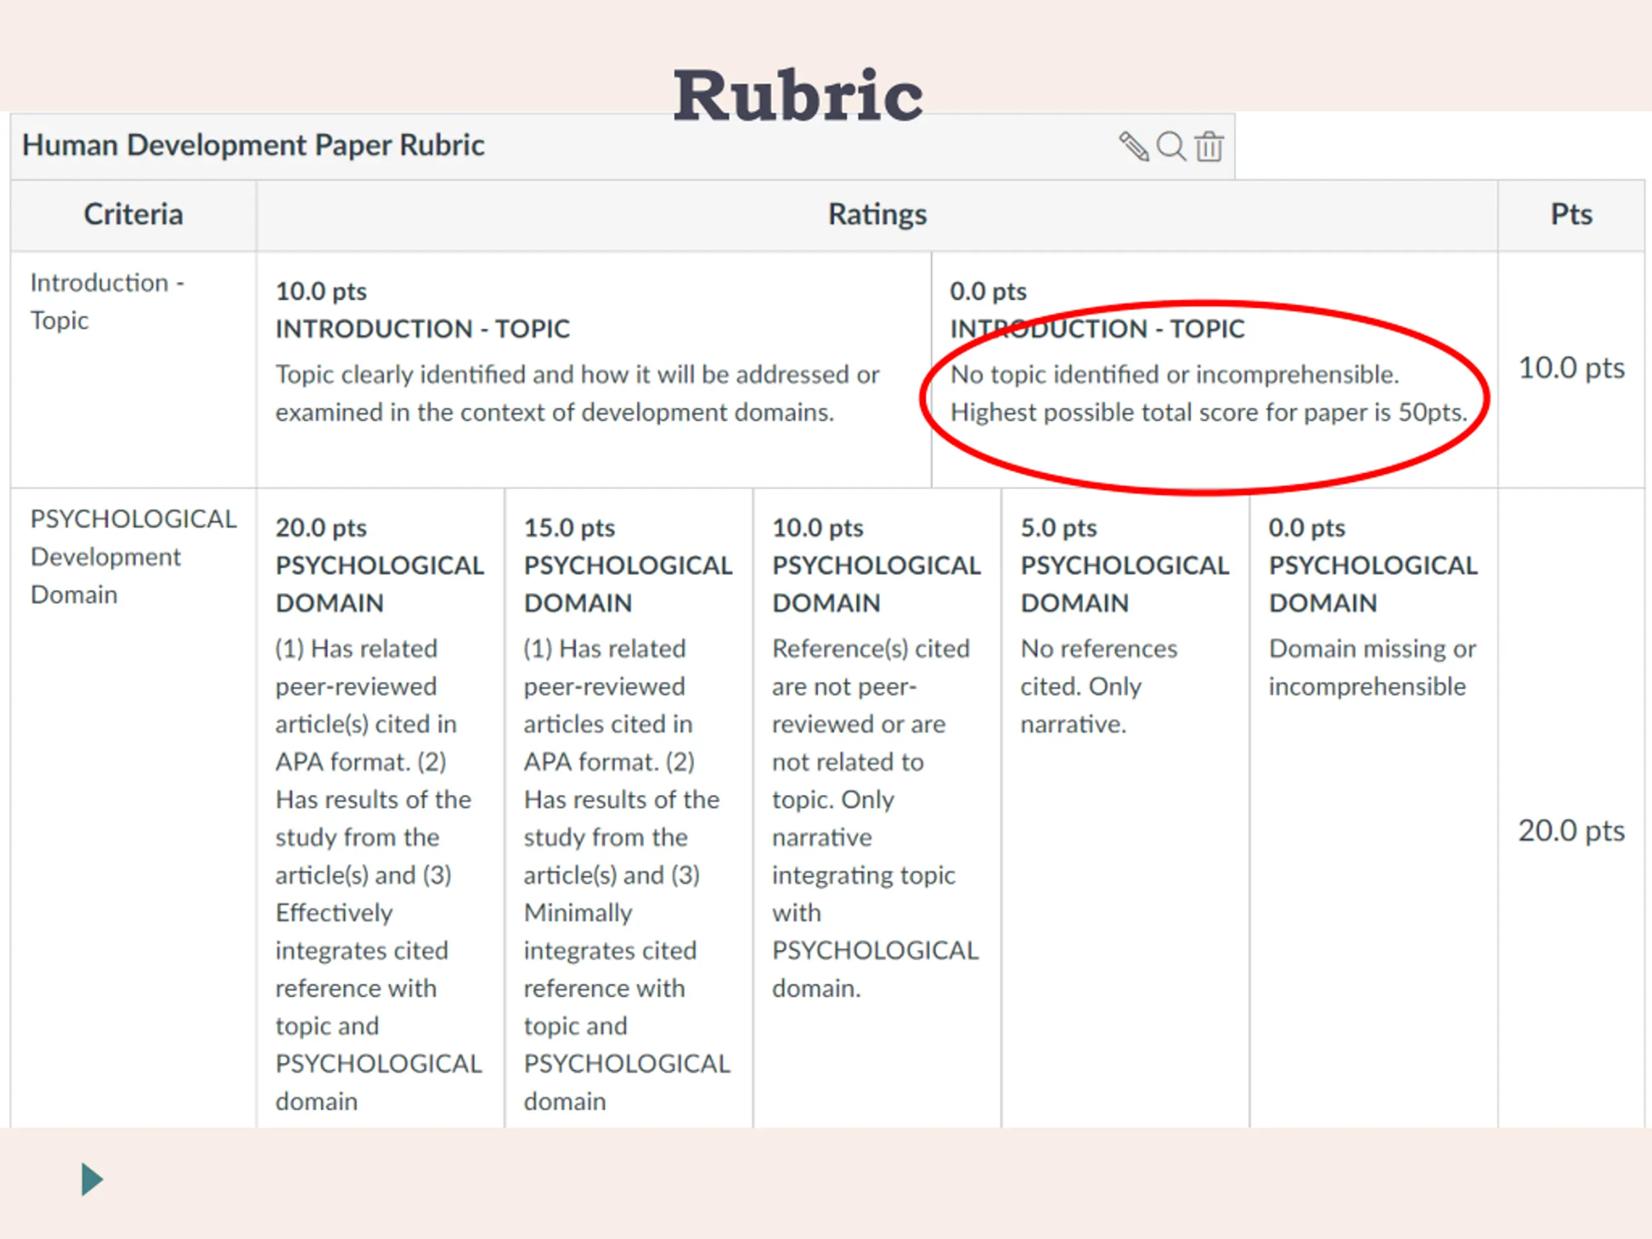The height and width of the screenshot is (1239, 1652).
Task: Click 'Domain missing or incomprehensible' description
Action: pos(1373,668)
